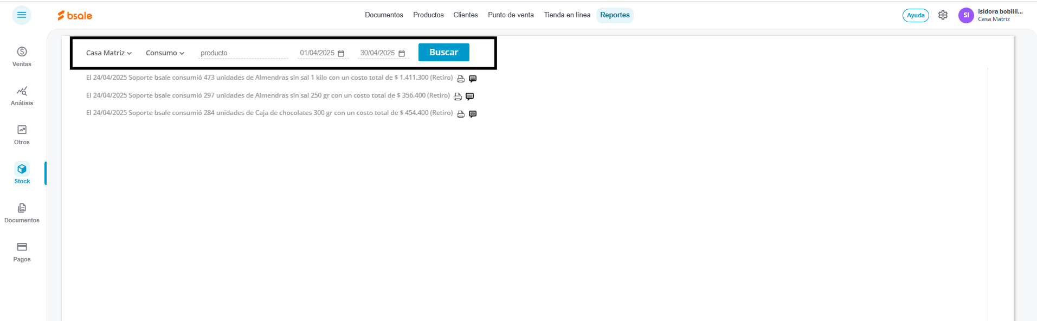
Task: Select the 284 unidades Caja de chocolates text
Action: [269, 113]
